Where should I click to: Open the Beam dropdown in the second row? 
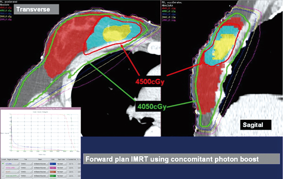coord(41,168)
